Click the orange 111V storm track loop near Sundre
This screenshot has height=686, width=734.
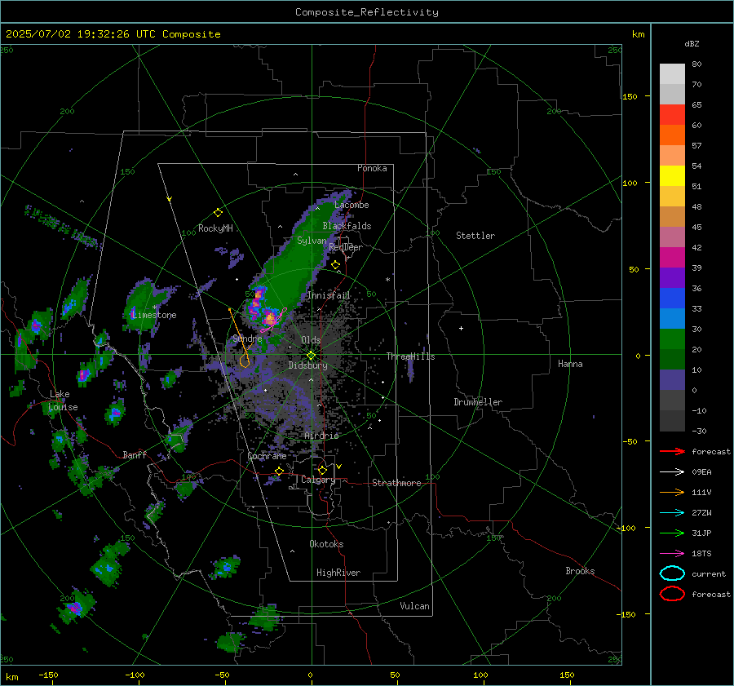tap(245, 360)
